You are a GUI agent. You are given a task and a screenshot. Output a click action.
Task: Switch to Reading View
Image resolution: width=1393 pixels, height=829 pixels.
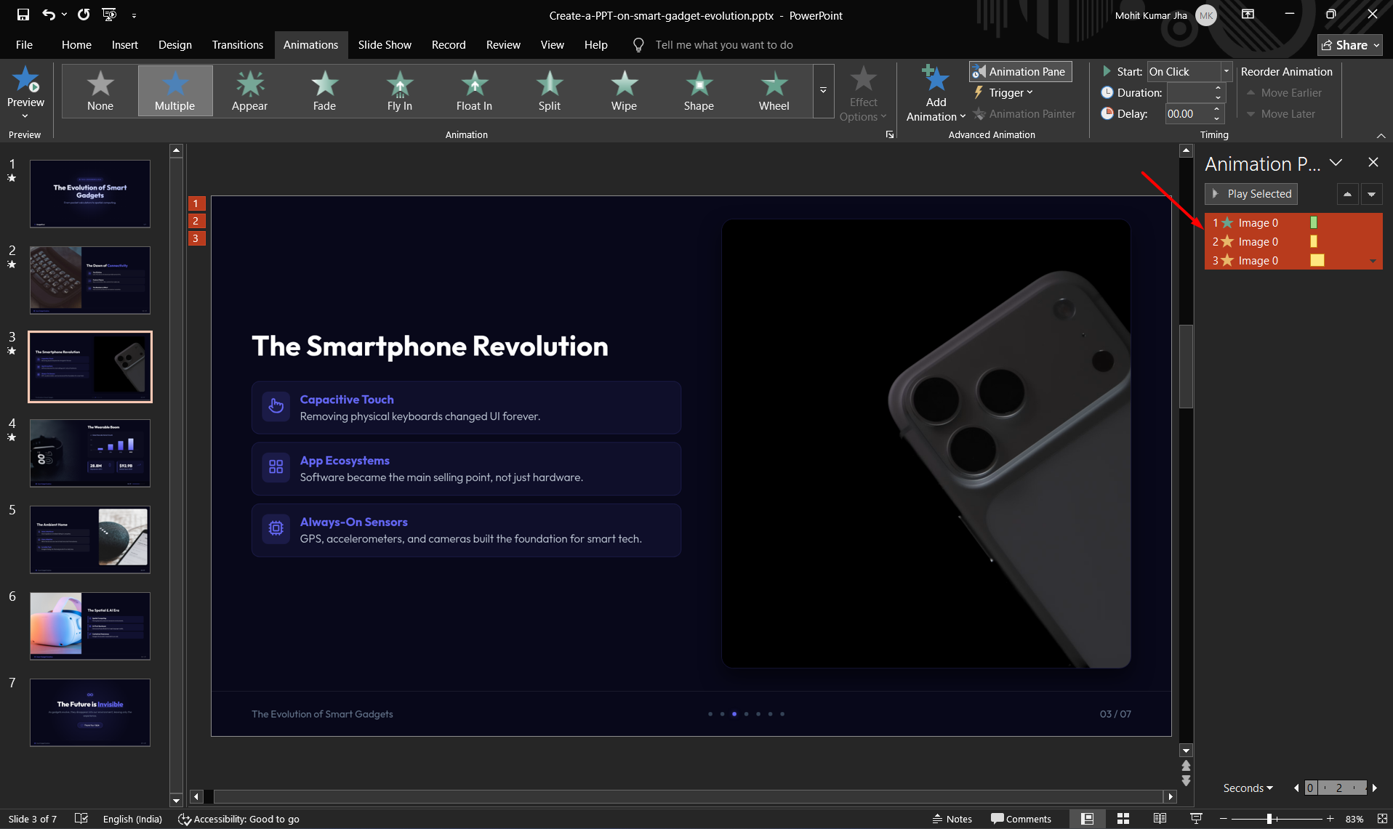click(x=1160, y=819)
